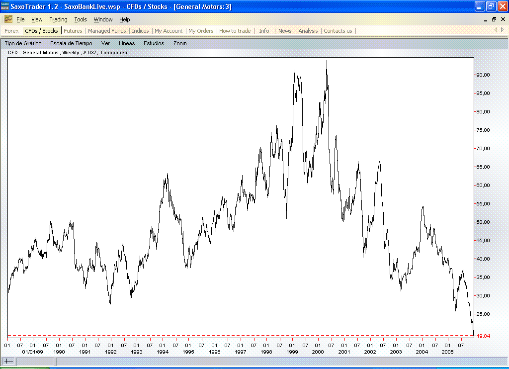Viewport: 509px width, 369px height.
Task: Open the Estudios chart menu
Action: click(154, 43)
